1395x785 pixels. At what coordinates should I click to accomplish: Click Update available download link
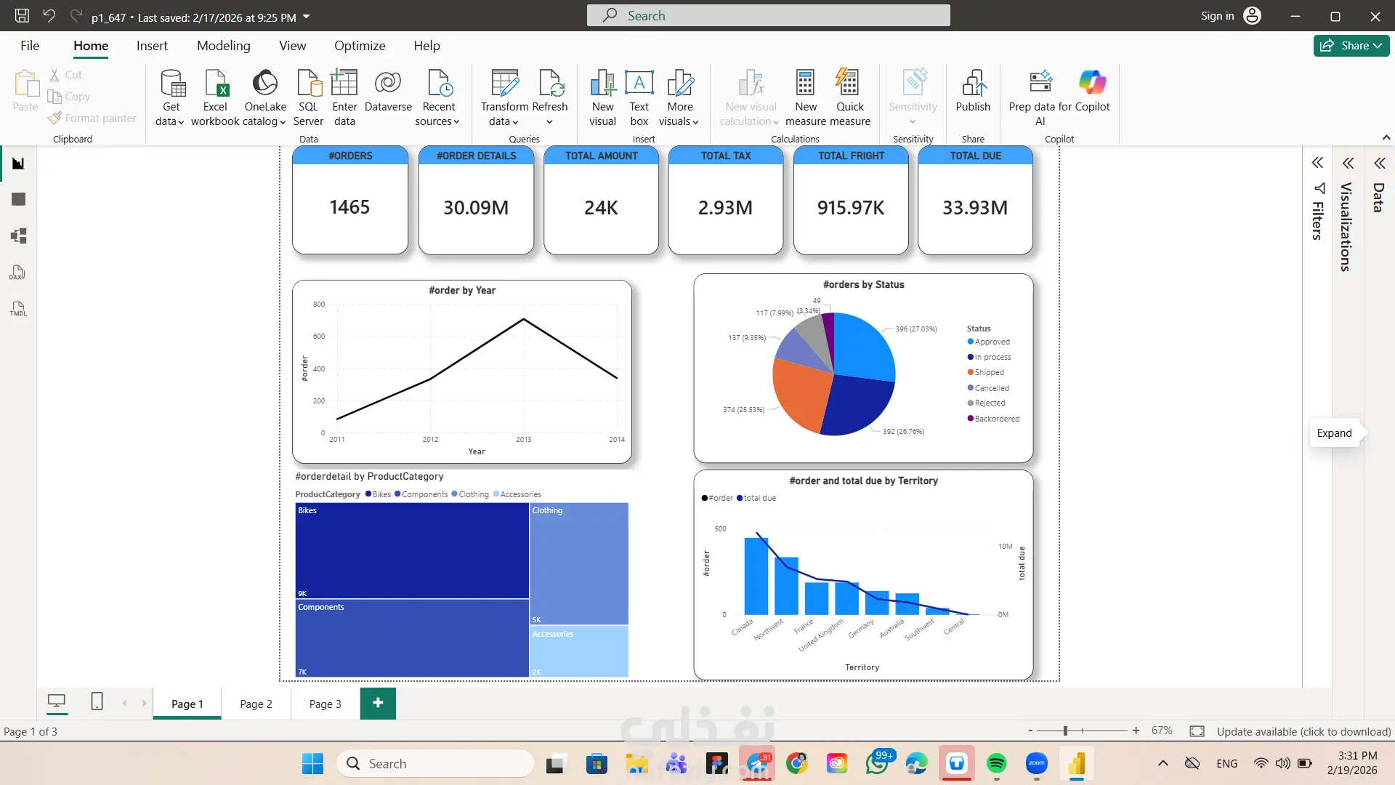click(1303, 731)
